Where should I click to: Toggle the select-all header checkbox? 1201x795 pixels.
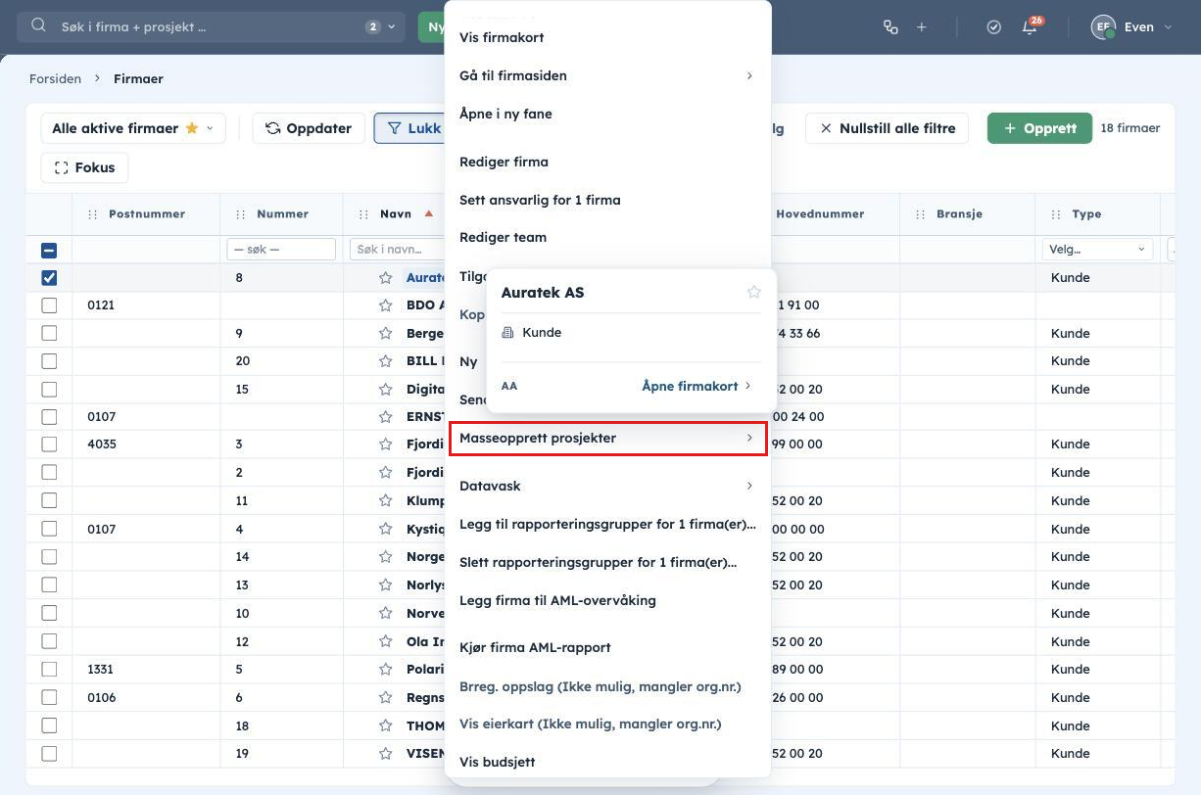(x=49, y=250)
